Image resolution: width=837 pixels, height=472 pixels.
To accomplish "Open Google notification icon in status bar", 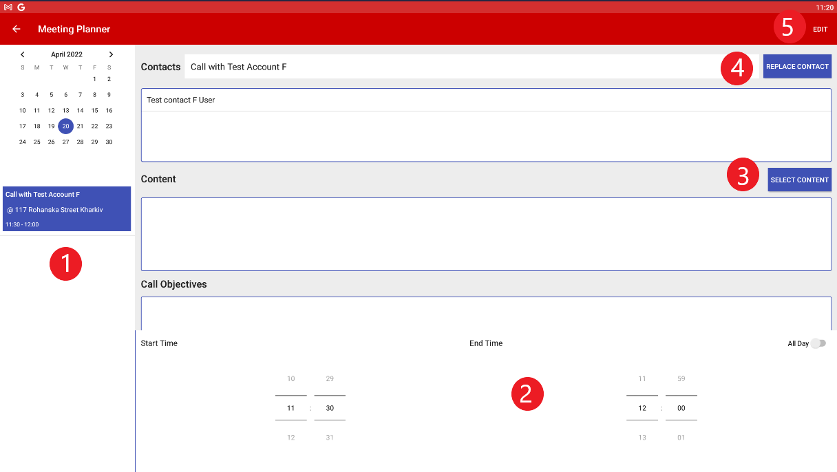I will pos(21,7).
